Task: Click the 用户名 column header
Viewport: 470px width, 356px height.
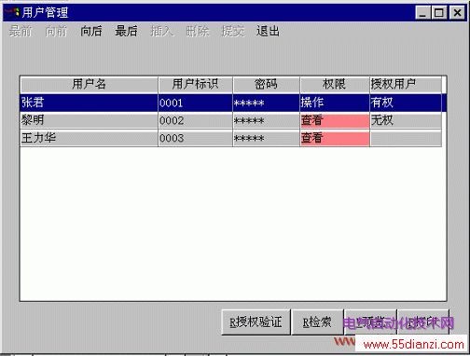Action: click(x=89, y=85)
